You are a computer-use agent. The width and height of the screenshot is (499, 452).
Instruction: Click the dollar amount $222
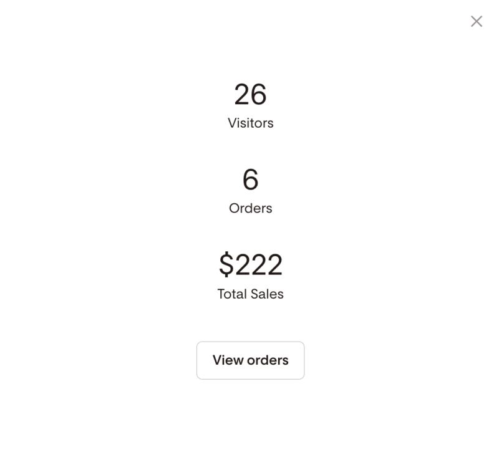click(251, 264)
